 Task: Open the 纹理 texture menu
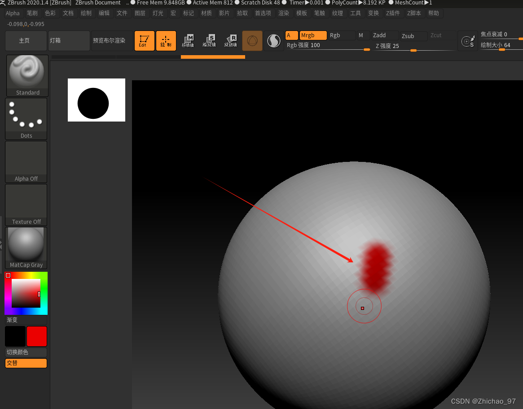(338, 13)
